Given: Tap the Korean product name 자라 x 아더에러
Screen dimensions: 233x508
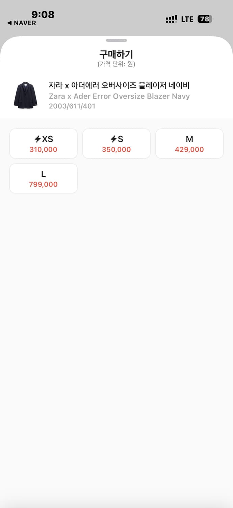Looking at the screenshot, I should (119, 85).
